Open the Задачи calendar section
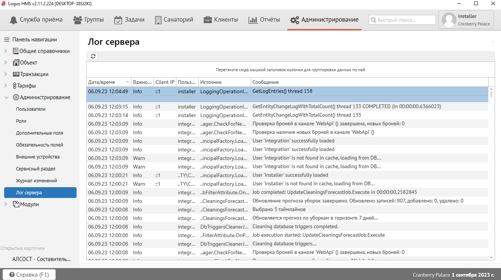501x280 pixels. pos(129,20)
